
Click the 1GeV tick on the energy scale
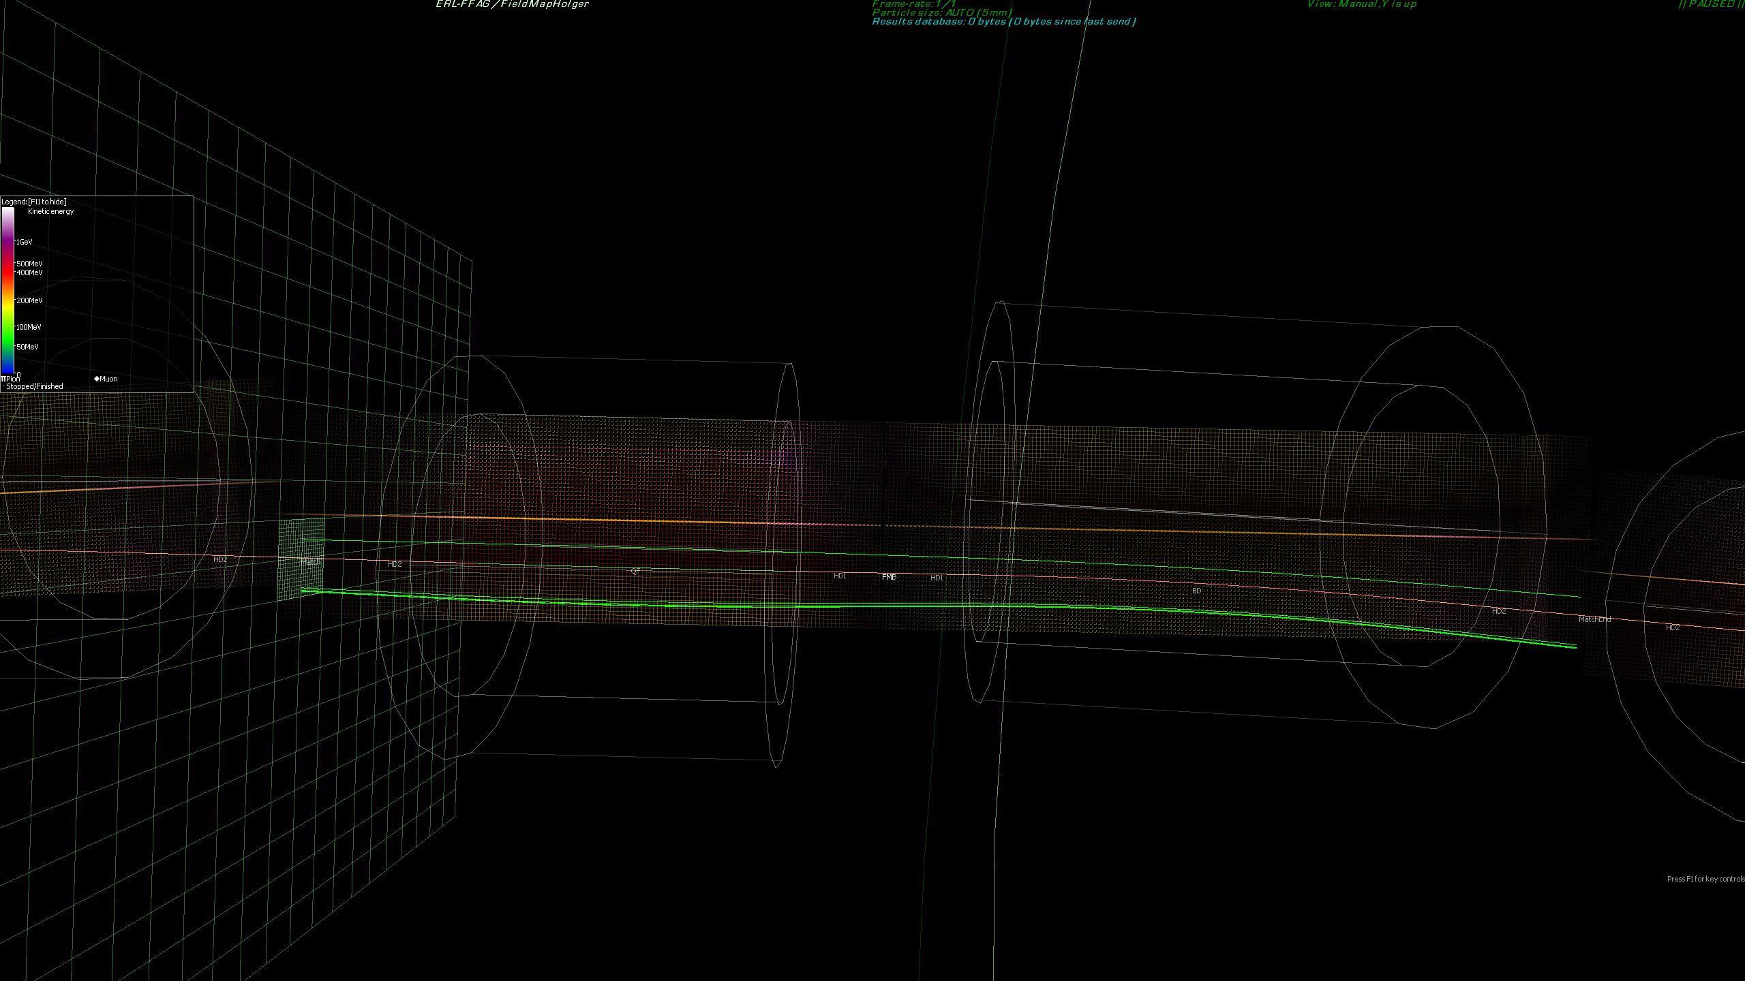(x=25, y=242)
